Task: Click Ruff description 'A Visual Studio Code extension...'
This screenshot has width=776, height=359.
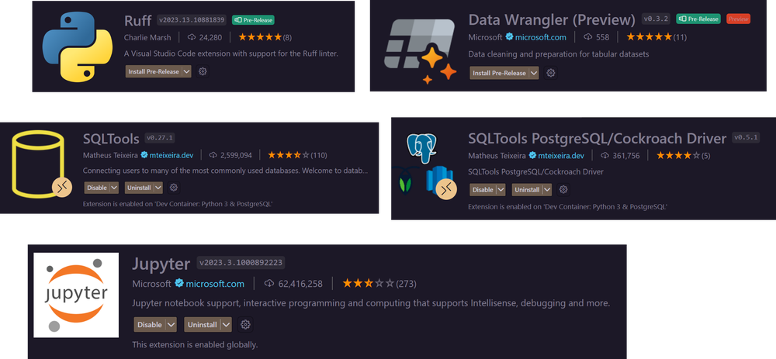Action: pyautogui.click(x=231, y=53)
